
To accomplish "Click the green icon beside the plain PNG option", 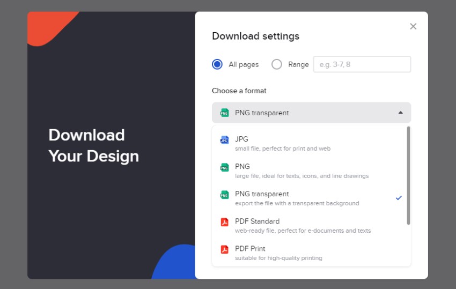I will click(224, 167).
